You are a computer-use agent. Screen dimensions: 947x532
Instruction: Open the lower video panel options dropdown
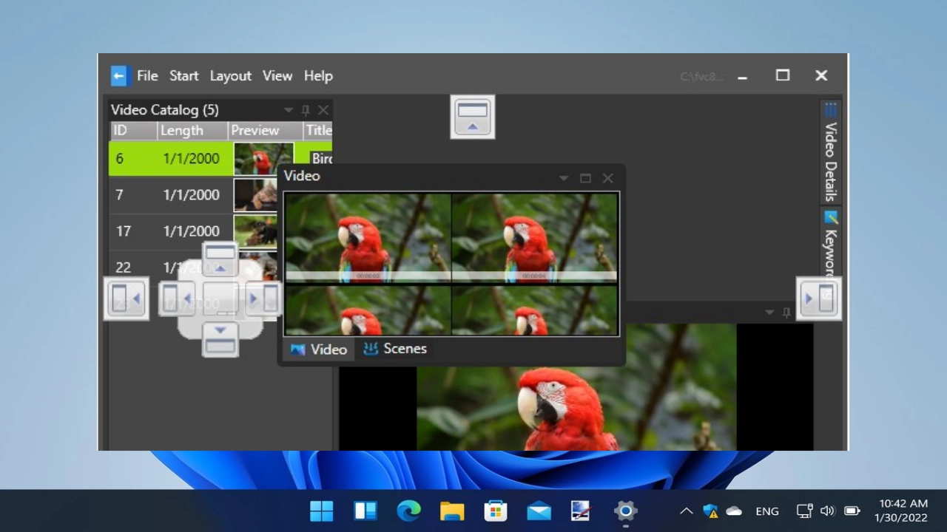click(769, 313)
